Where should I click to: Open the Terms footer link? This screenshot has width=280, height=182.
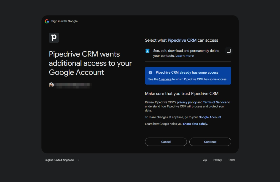click(231, 160)
